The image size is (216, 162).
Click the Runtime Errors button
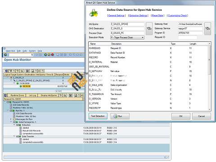[x=17, y=95]
